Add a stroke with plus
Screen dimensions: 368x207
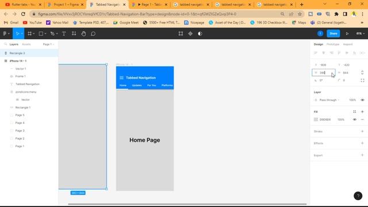362,132
